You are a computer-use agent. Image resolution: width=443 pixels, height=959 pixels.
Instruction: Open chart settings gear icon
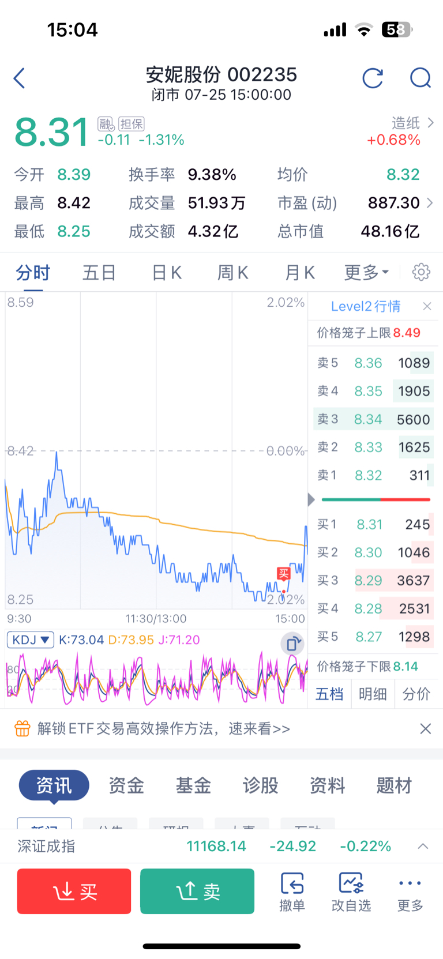(x=421, y=272)
